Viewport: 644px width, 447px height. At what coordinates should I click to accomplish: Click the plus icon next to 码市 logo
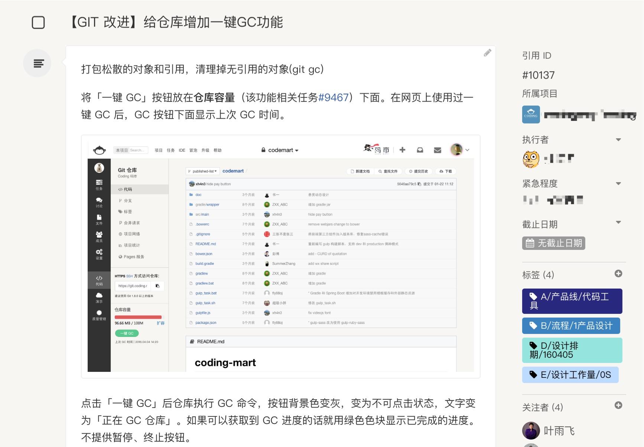tap(402, 149)
